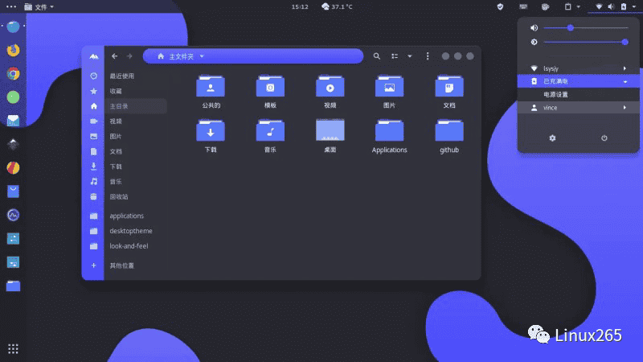Open the 文档 folder icon

click(449, 86)
